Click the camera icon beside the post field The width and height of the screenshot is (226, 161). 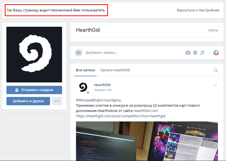click(78, 53)
